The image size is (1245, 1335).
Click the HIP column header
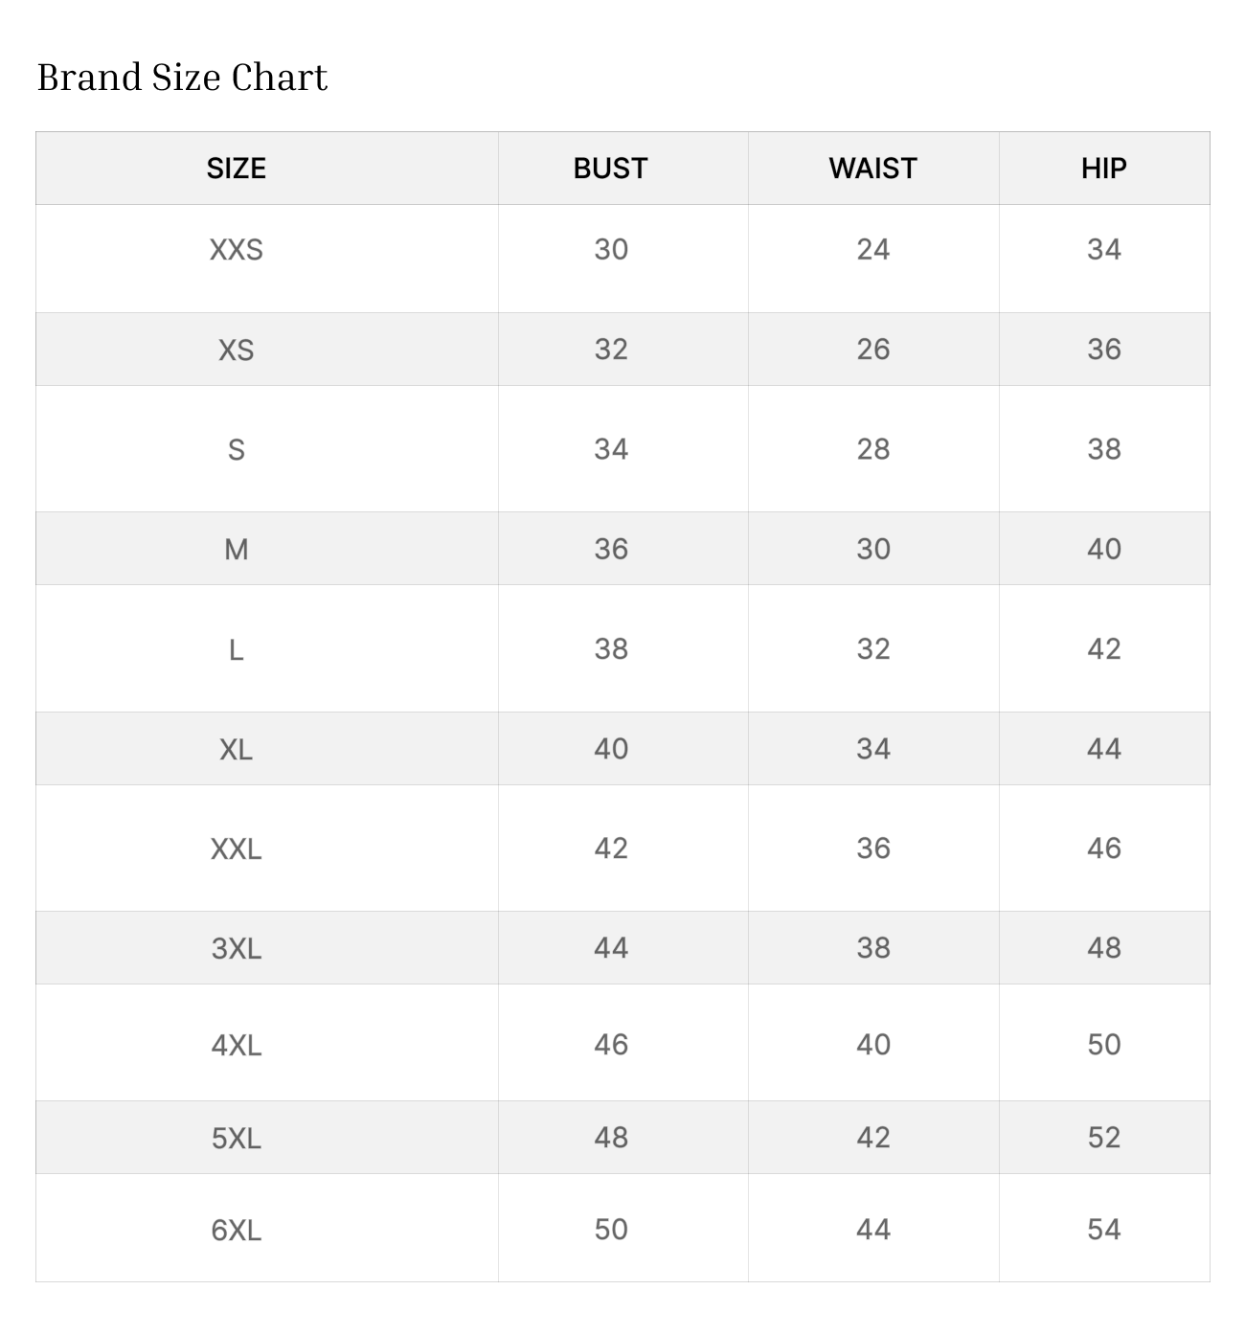coord(1103,169)
